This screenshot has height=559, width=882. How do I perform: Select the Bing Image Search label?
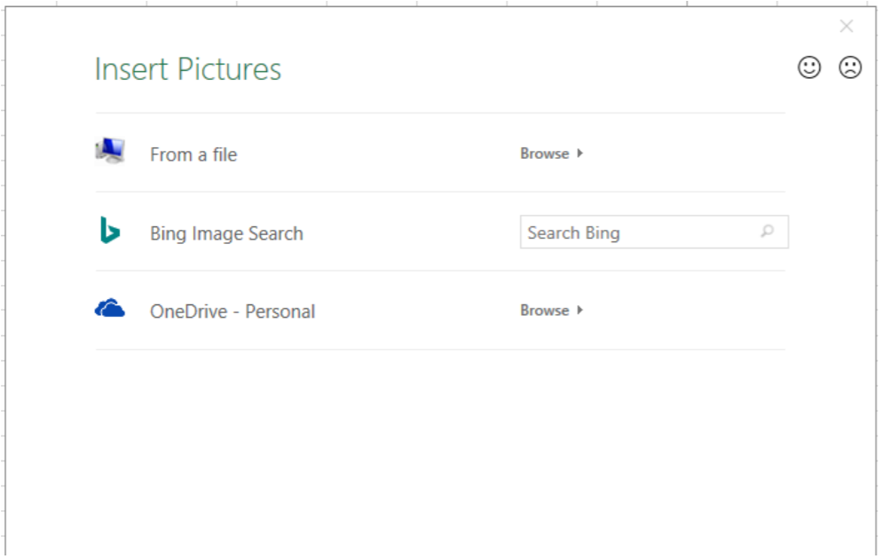point(226,233)
